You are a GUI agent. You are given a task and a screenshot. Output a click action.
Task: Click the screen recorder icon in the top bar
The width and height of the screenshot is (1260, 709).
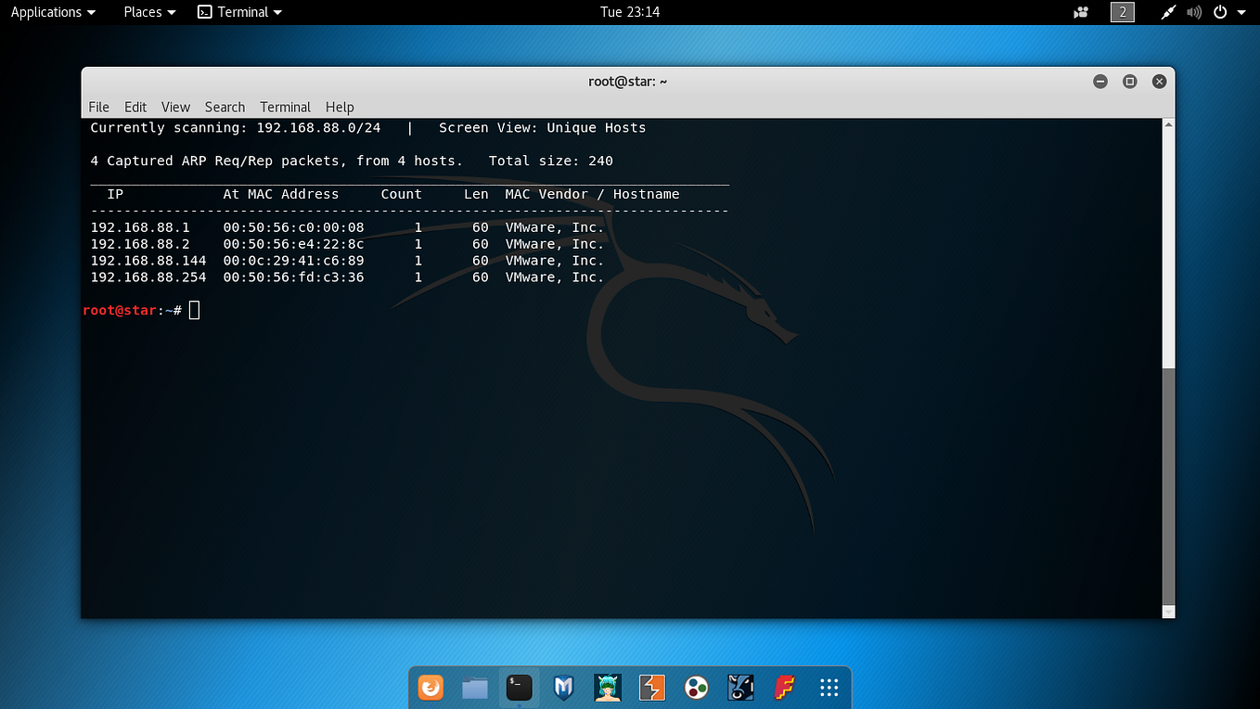[1080, 12]
